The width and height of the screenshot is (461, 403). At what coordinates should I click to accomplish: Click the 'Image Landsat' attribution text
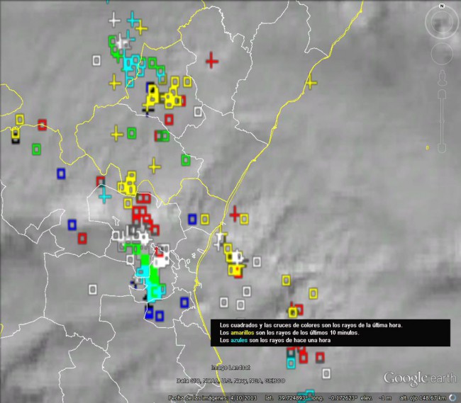point(230,368)
